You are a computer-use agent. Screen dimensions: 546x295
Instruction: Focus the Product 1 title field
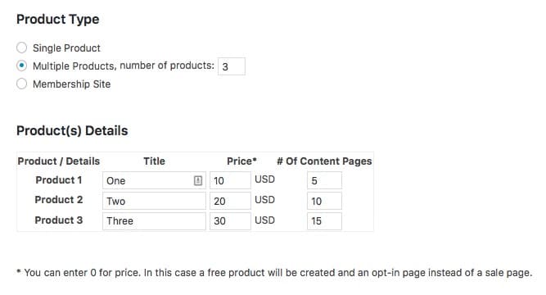(x=154, y=180)
